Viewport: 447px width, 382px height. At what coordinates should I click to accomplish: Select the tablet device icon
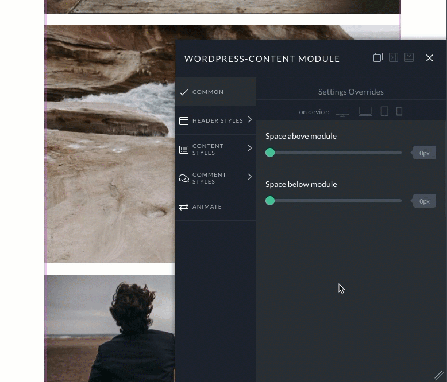click(384, 111)
